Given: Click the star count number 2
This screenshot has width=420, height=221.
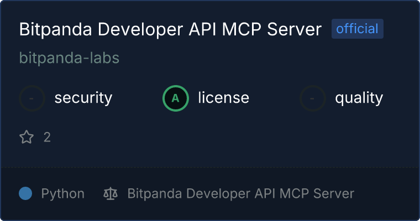Looking at the screenshot, I should click(47, 137).
